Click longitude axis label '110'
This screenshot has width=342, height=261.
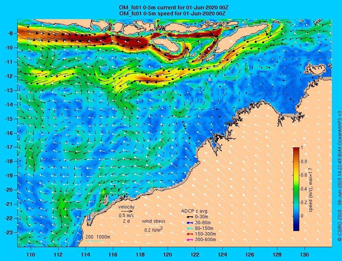pos(31,255)
